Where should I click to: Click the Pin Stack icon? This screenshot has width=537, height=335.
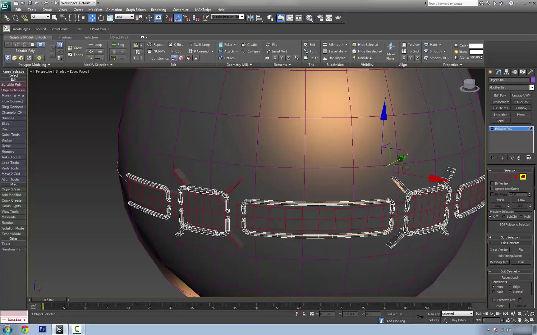coord(492,158)
